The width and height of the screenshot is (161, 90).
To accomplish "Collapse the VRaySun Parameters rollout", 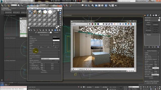I will point(152,51).
